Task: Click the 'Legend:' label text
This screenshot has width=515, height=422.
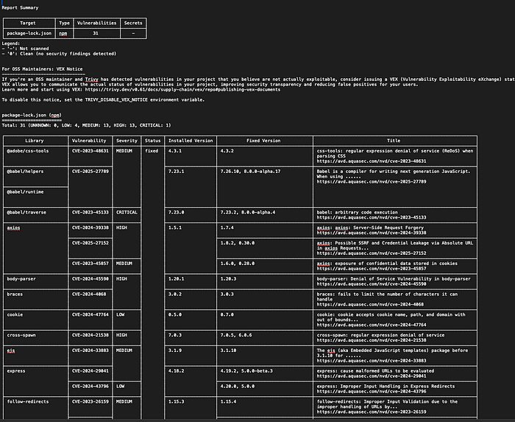Action: [11, 43]
